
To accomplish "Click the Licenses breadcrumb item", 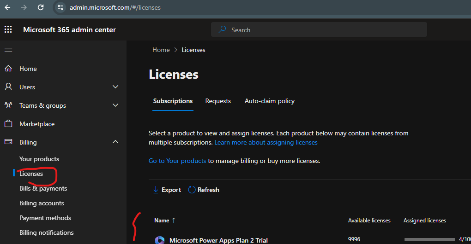I will (193, 50).
